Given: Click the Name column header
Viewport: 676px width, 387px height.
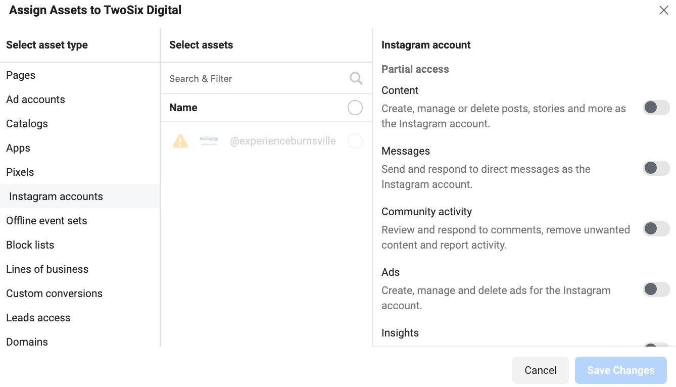Looking at the screenshot, I should point(183,108).
